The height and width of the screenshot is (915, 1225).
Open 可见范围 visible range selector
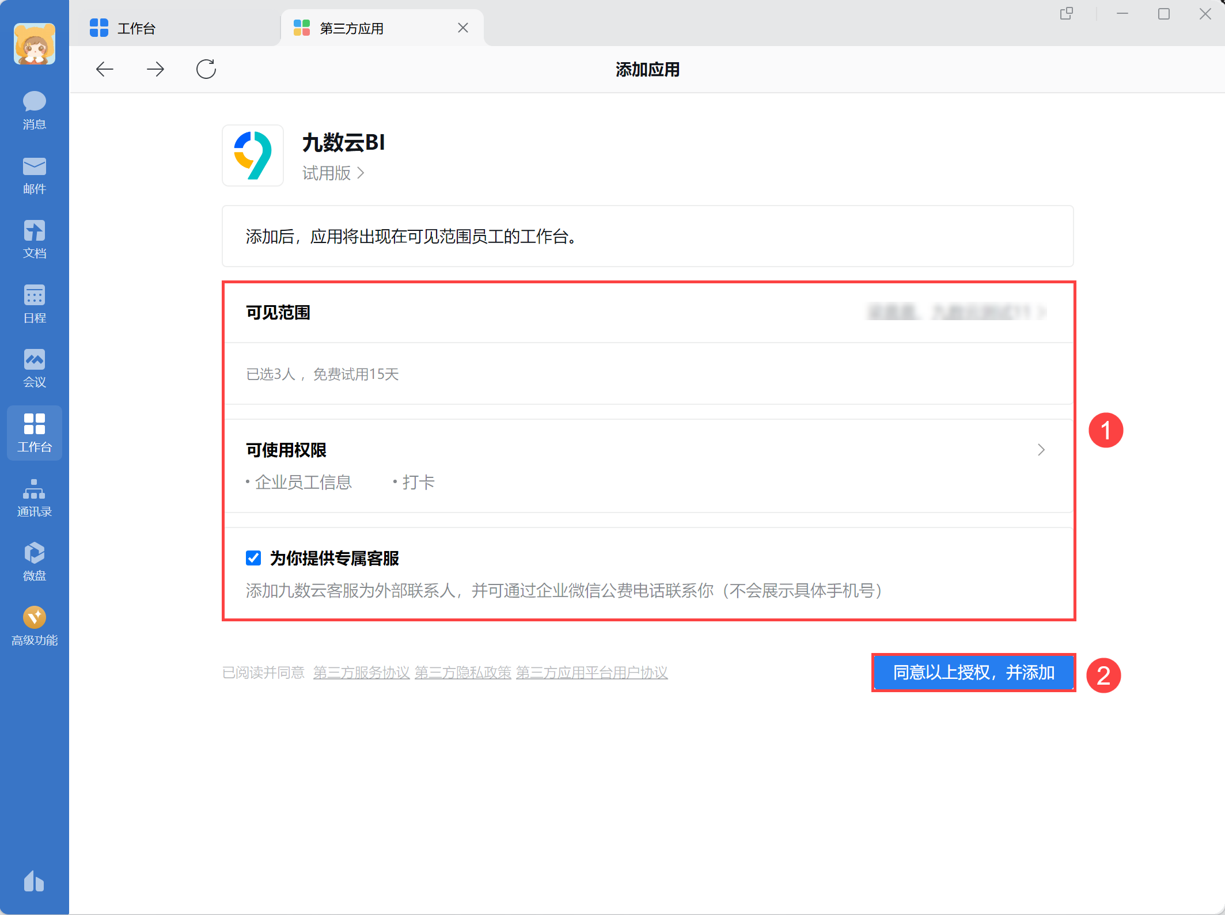956,312
